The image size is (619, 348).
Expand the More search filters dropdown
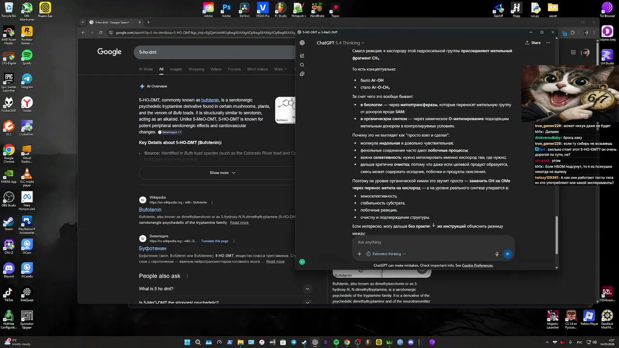tap(280, 69)
